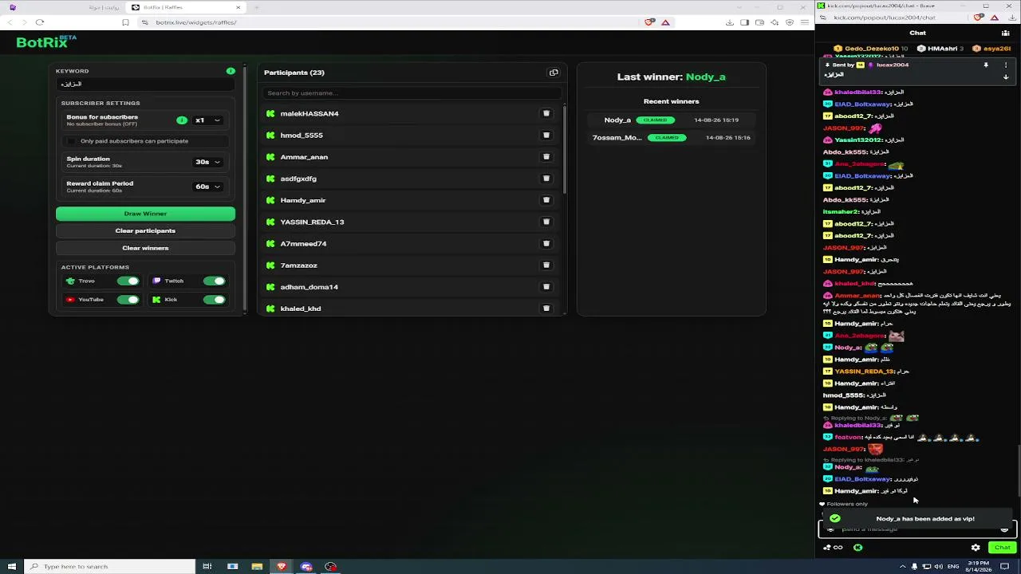Remove asdfgxdfg with the trash icon
The height and width of the screenshot is (574, 1021).
point(546,179)
